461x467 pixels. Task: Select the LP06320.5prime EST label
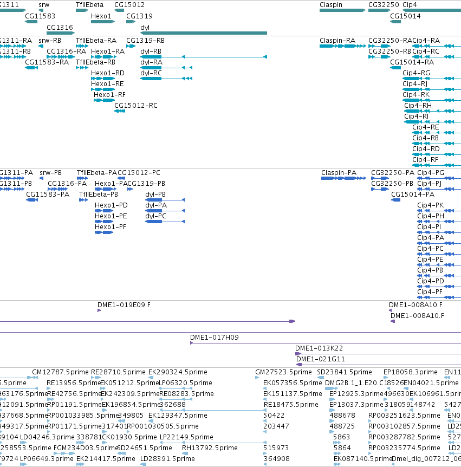click(x=185, y=382)
